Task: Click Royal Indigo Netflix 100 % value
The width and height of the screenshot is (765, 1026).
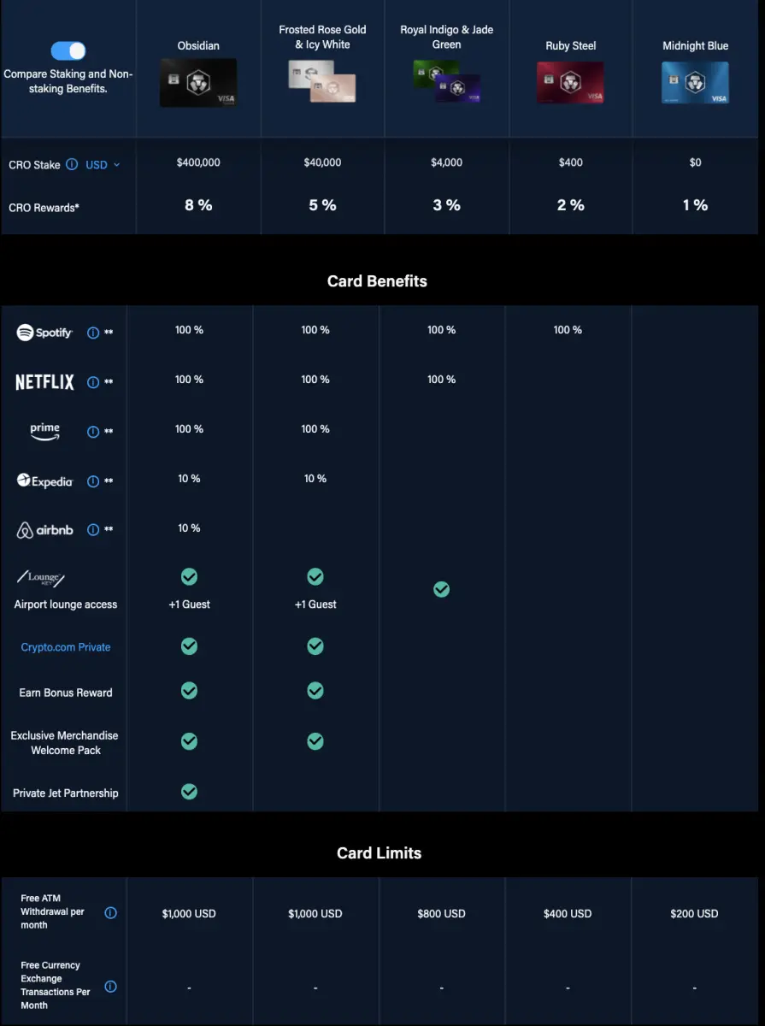Action: pos(441,380)
